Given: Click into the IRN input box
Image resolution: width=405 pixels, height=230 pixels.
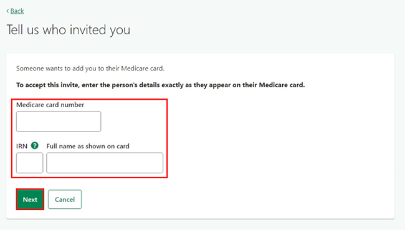Looking at the screenshot, I should click(29, 163).
